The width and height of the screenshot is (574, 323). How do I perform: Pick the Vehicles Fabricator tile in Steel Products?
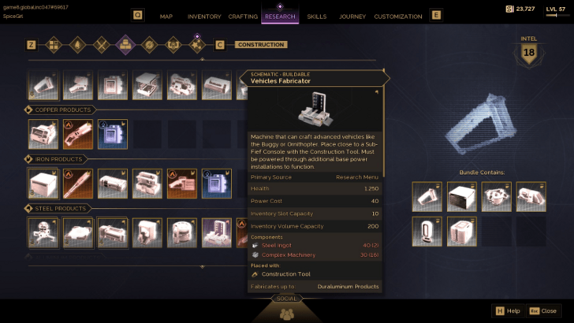(x=216, y=232)
